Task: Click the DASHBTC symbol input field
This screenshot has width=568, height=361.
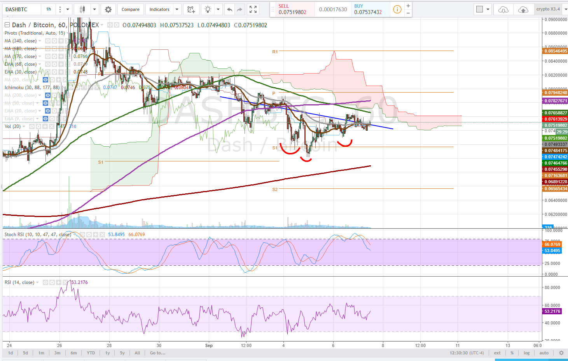Action: (22, 9)
